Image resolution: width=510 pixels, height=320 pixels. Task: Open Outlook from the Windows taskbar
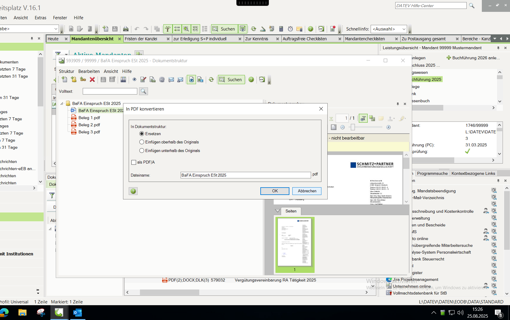(77, 313)
